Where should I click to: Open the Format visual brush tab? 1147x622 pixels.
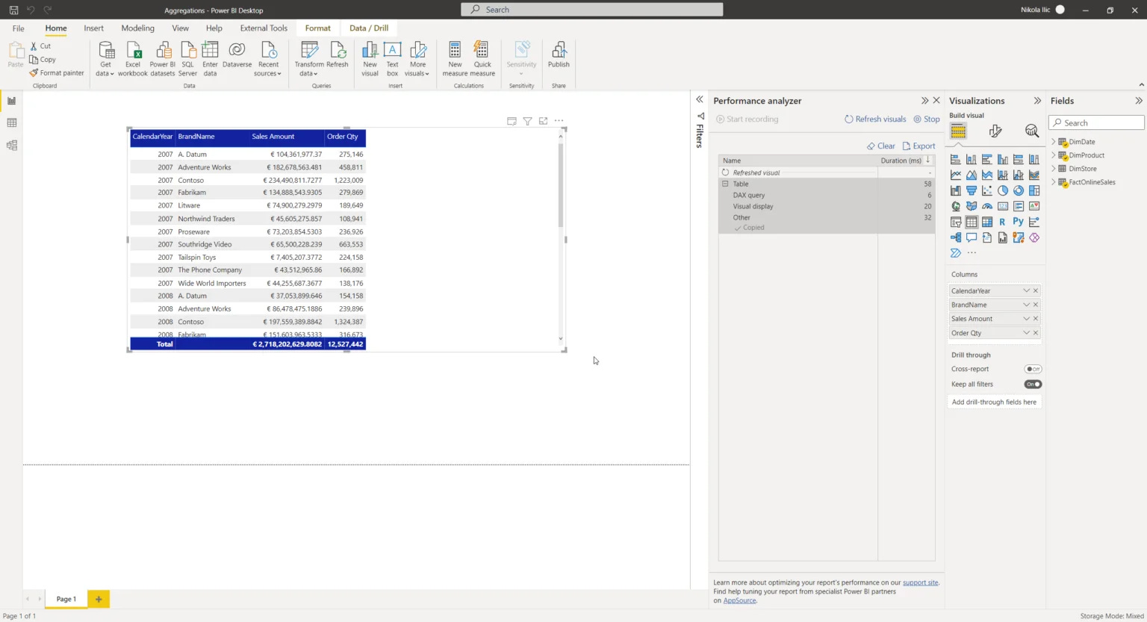point(995,131)
